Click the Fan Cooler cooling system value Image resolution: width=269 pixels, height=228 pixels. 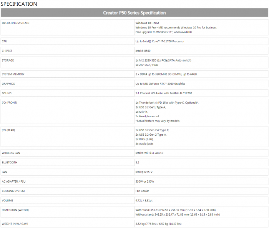click(x=142, y=191)
